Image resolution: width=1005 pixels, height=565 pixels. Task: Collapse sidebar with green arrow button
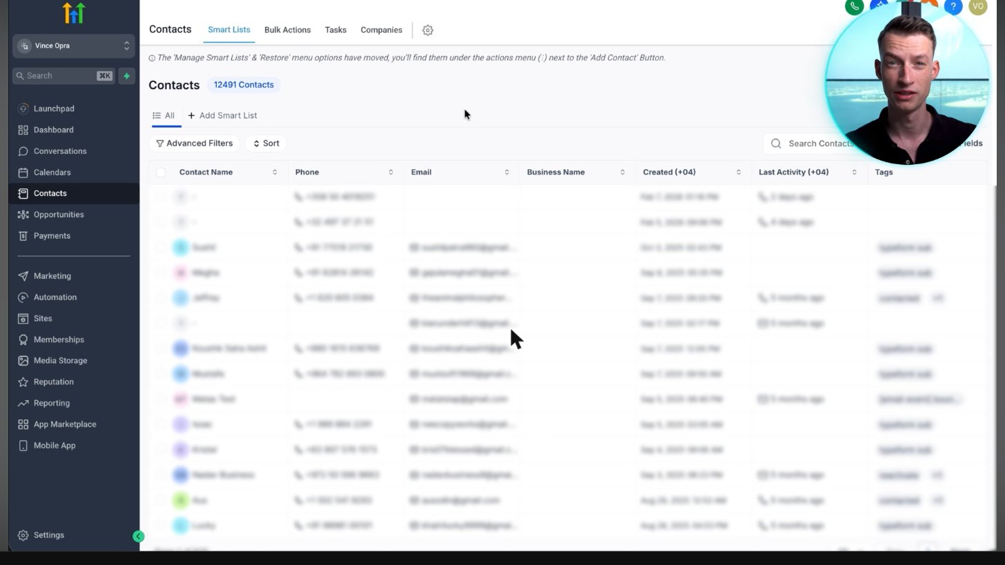(x=138, y=537)
